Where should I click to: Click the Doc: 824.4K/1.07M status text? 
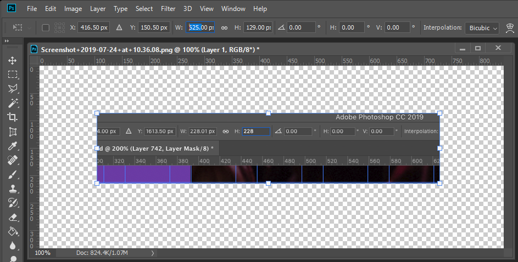click(x=102, y=253)
